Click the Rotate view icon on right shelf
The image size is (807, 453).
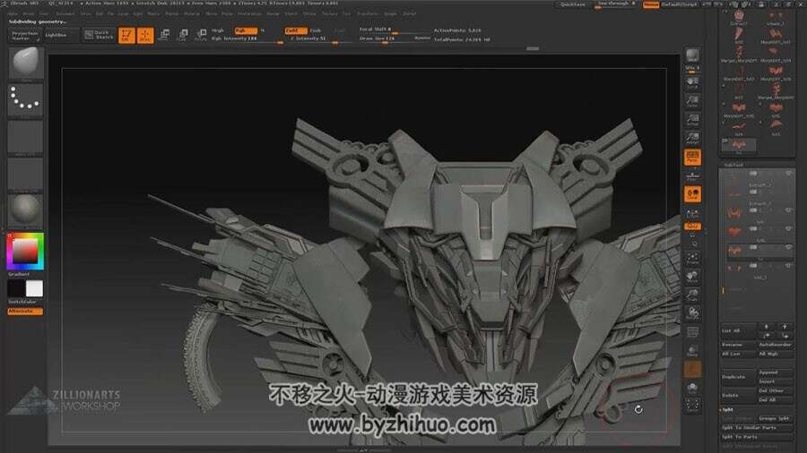[692, 313]
